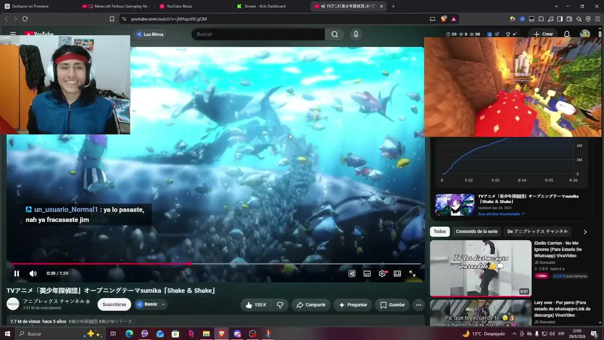This screenshot has width=604, height=340.
Task: Open the screen cast icon in the address bar
Action: (433, 19)
